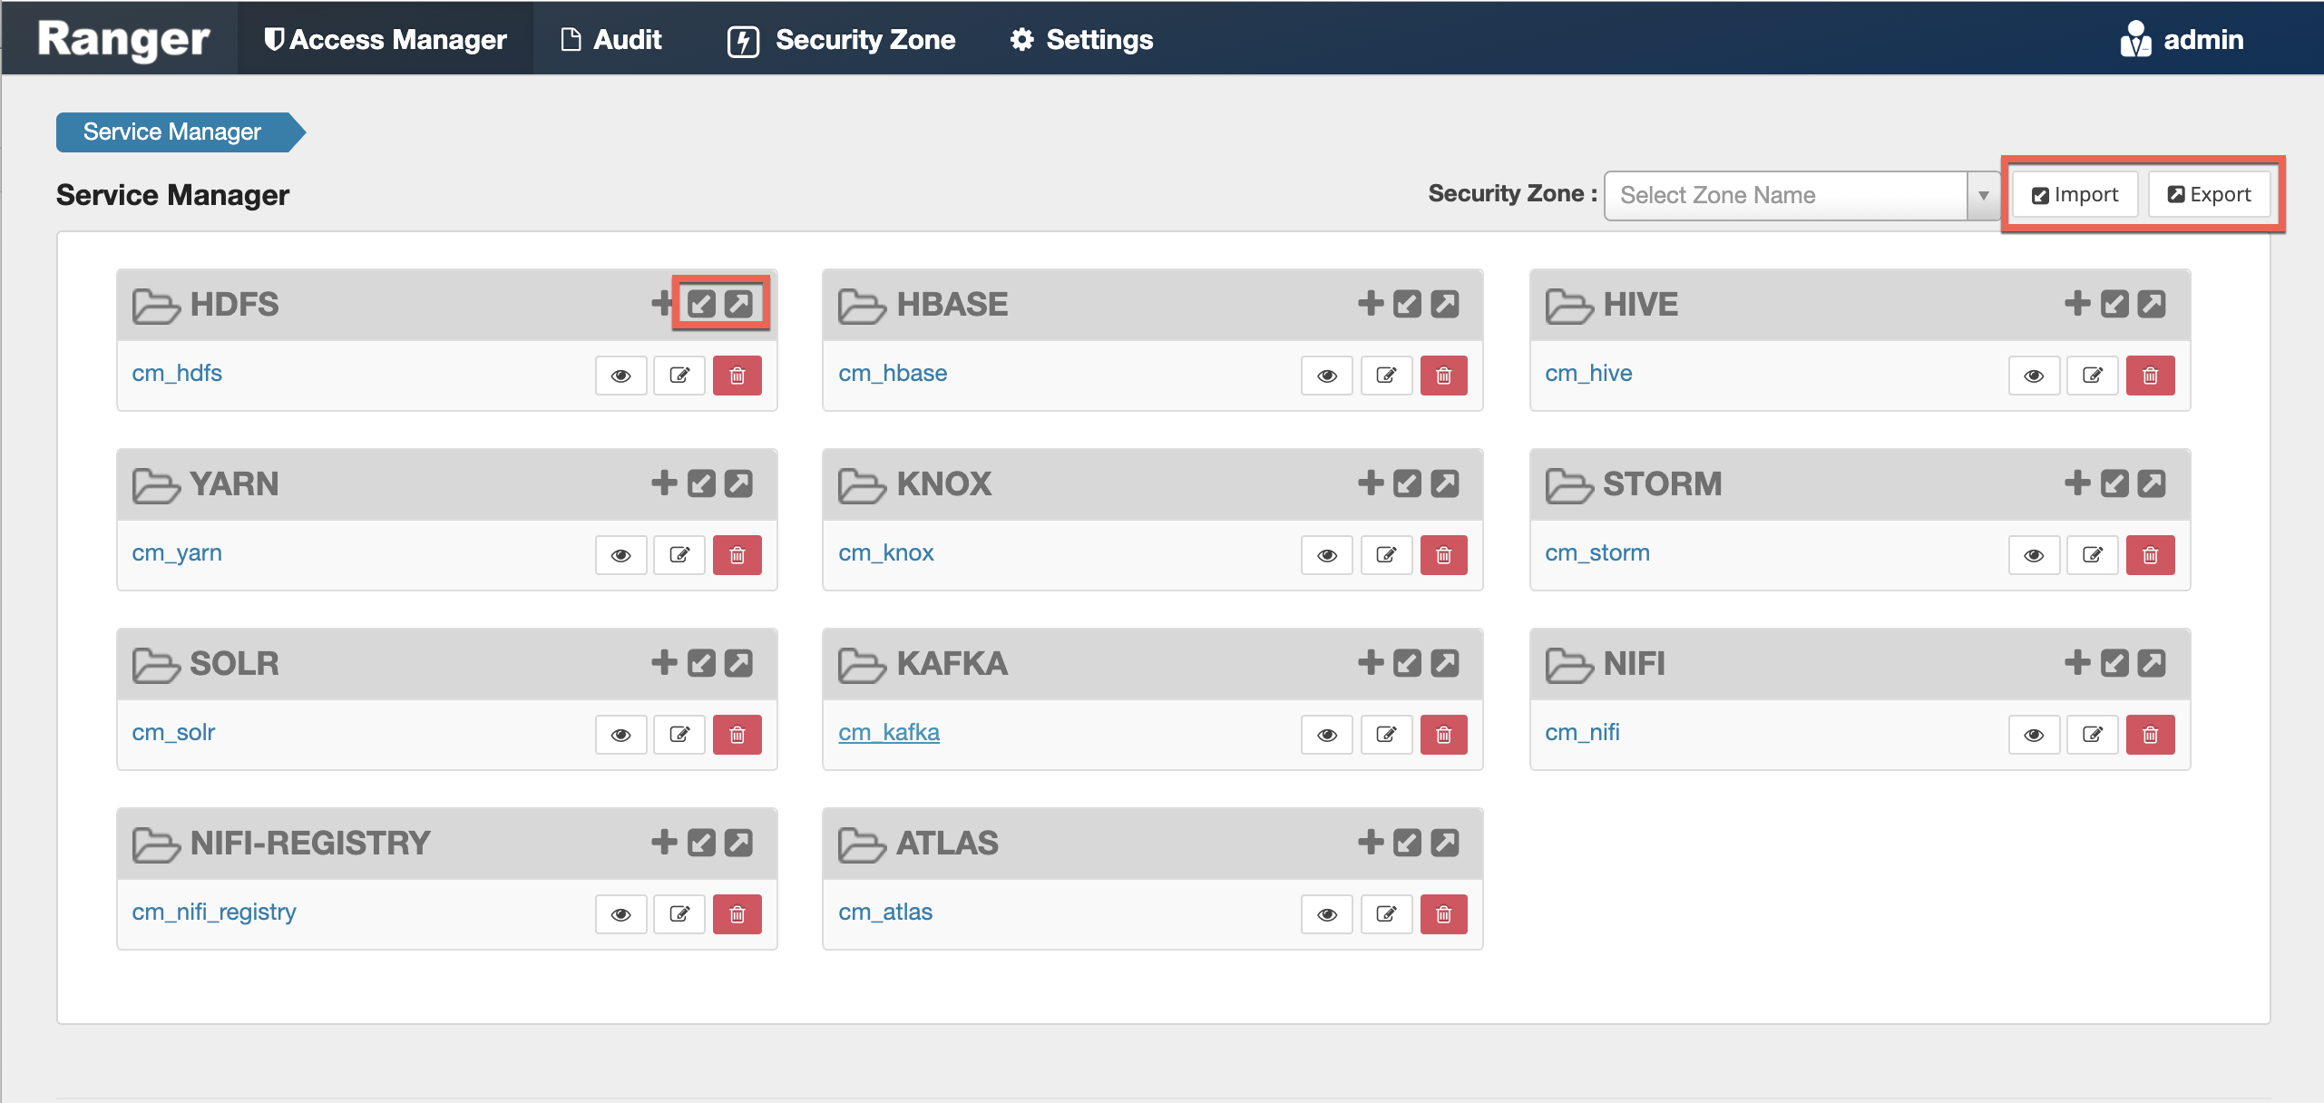The width and height of the screenshot is (2324, 1103).
Task: Open the cm_knox service link
Action: (886, 552)
